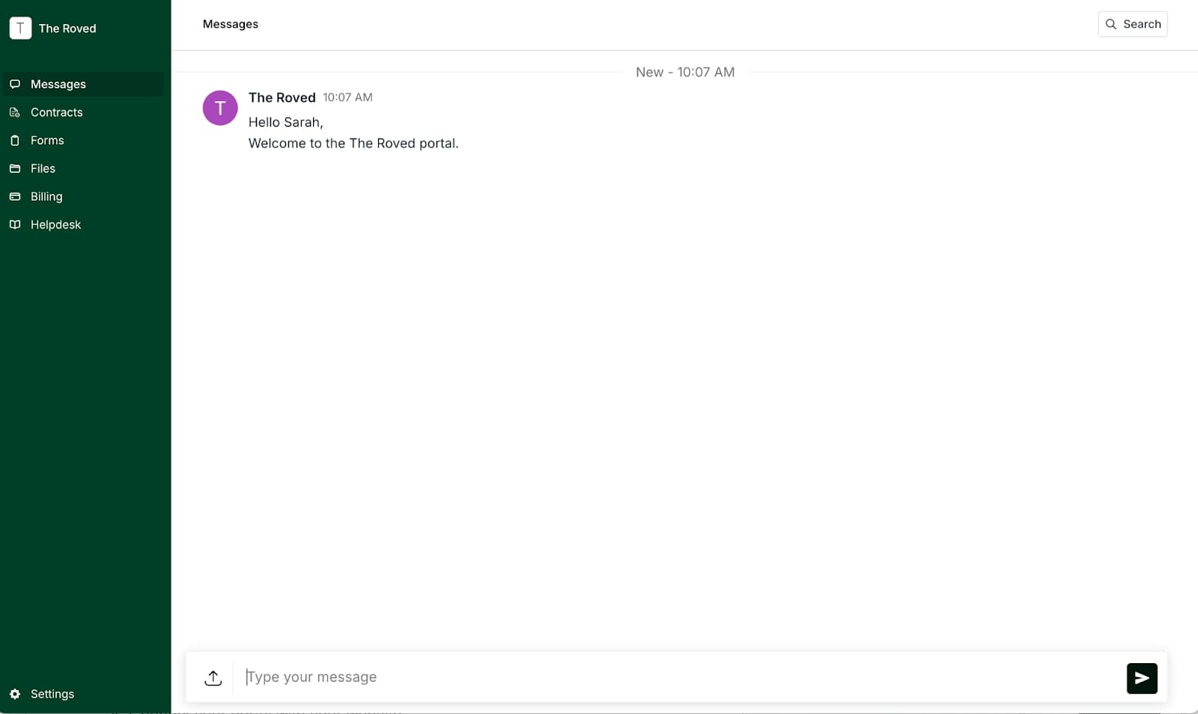Switch to the Helpdesk section
This screenshot has width=1198, height=714.
tap(55, 225)
